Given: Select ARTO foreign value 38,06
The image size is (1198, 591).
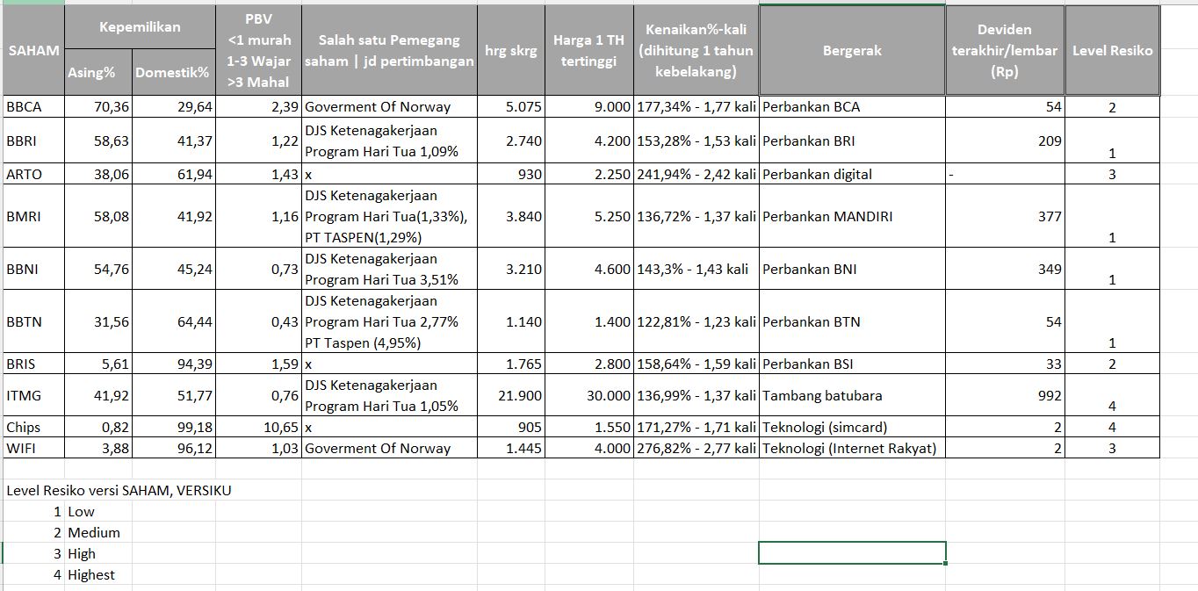Looking at the screenshot, I should [98, 174].
